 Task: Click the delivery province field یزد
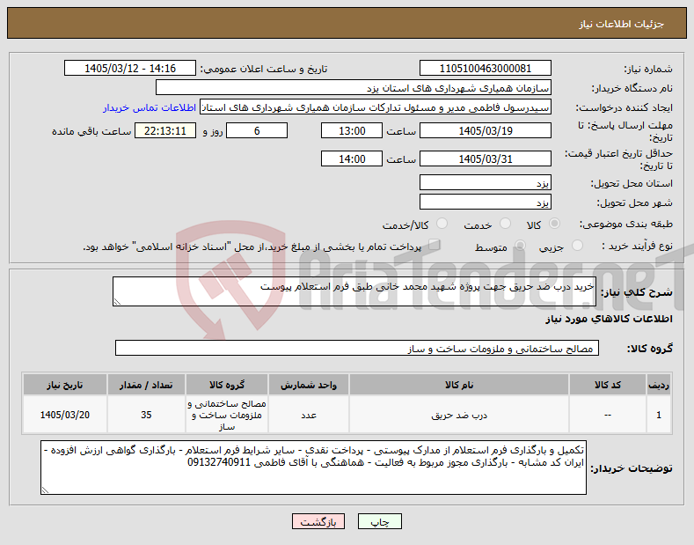[x=485, y=182]
